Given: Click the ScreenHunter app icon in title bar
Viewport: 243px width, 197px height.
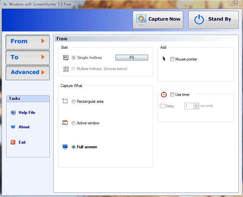Looking at the screenshot, I should coord(5,4).
